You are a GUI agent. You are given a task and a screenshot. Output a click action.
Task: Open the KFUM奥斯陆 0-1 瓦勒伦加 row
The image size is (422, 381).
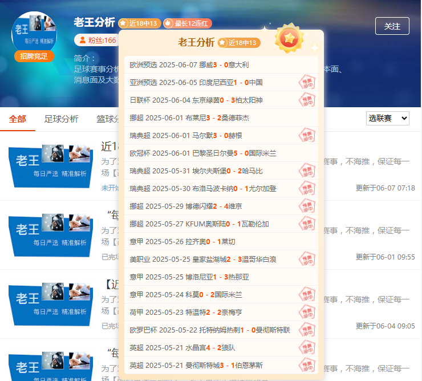click(x=221, y=224)
